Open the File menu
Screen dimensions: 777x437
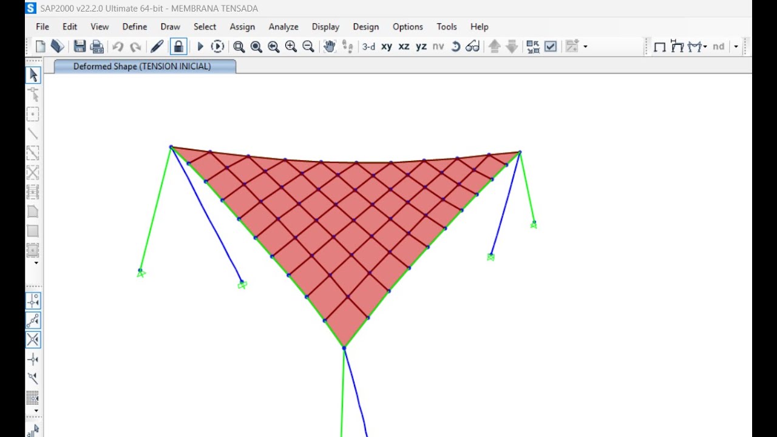pyautogui.click(x=42, y=27)
